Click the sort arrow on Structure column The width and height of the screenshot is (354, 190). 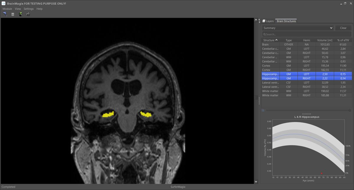(276, 40)
